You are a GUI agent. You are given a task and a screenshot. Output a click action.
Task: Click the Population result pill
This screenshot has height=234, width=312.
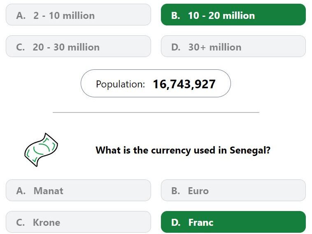point(156,83)
